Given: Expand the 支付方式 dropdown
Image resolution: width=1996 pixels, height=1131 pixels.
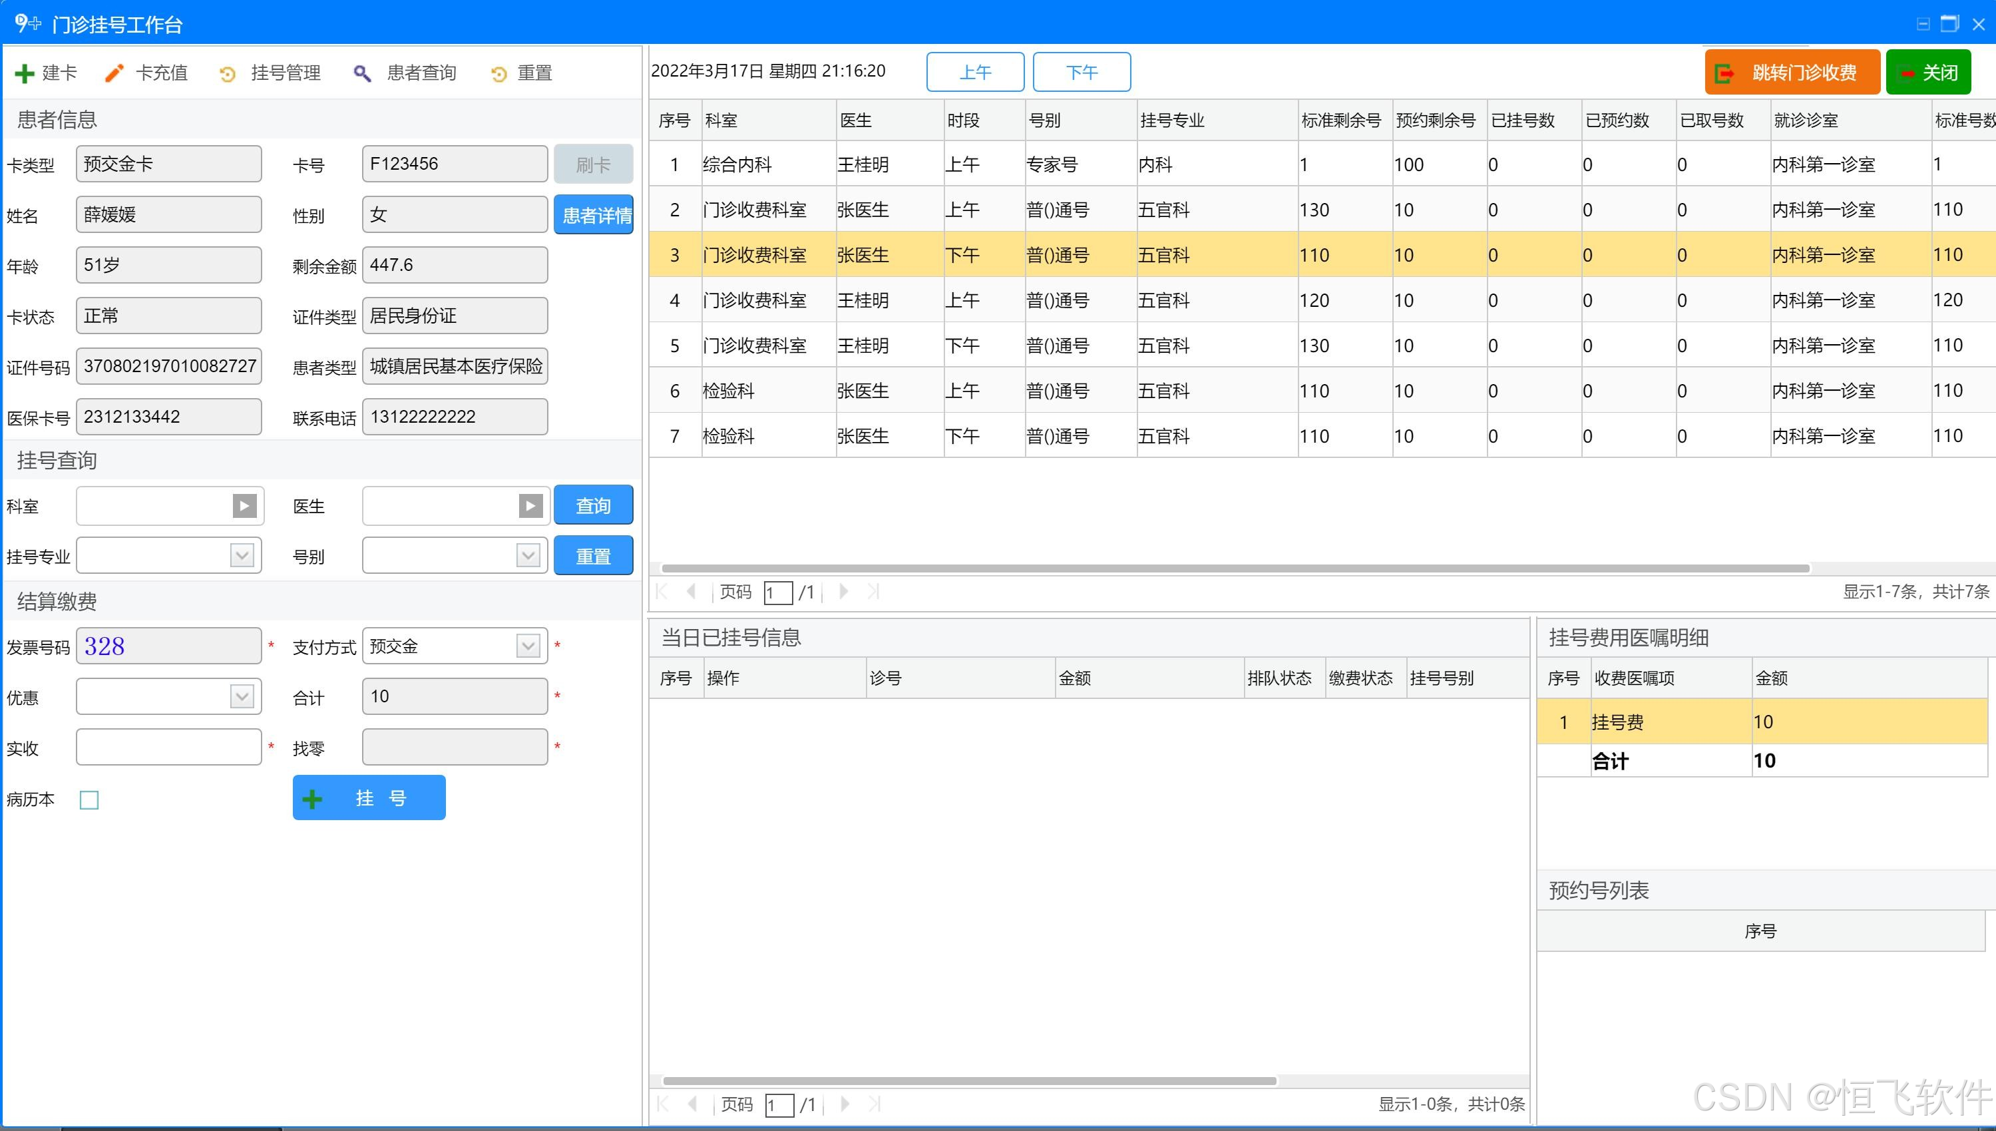Looking at the screenshot, I should (x=528, y=646).
